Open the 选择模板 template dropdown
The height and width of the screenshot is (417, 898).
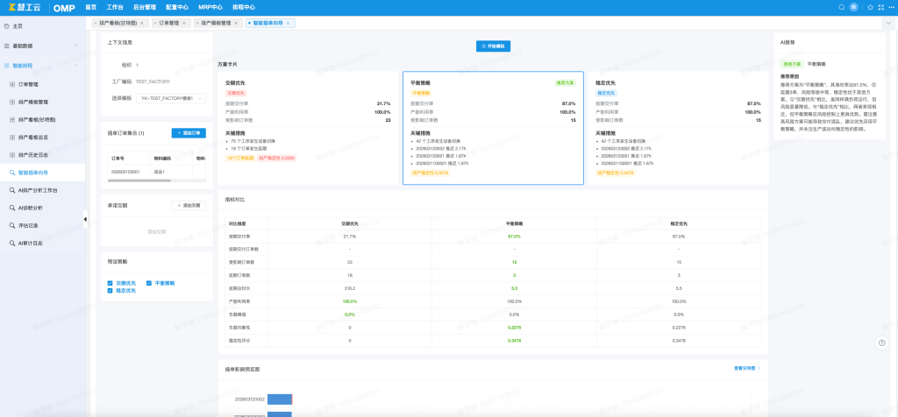pos(171,98)
